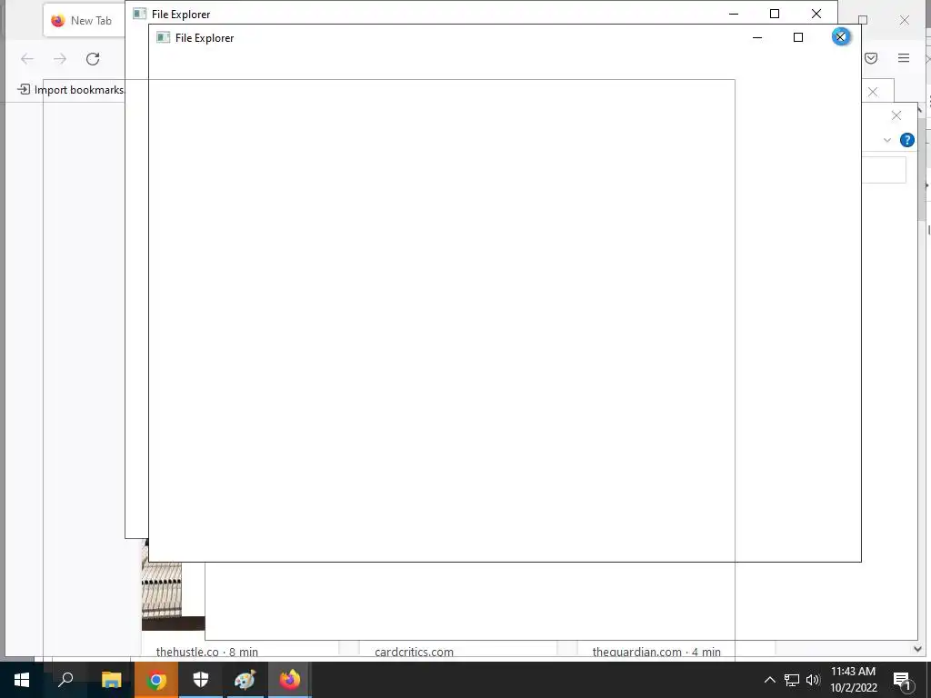Click front File Explorer title icon
931x698 pixels.
coord(164,37)
